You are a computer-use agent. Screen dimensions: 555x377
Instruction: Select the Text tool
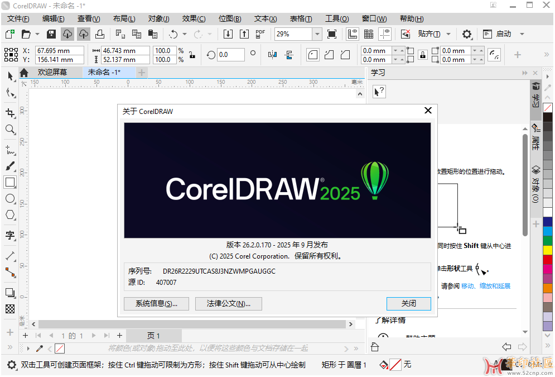tap(10, 235)
